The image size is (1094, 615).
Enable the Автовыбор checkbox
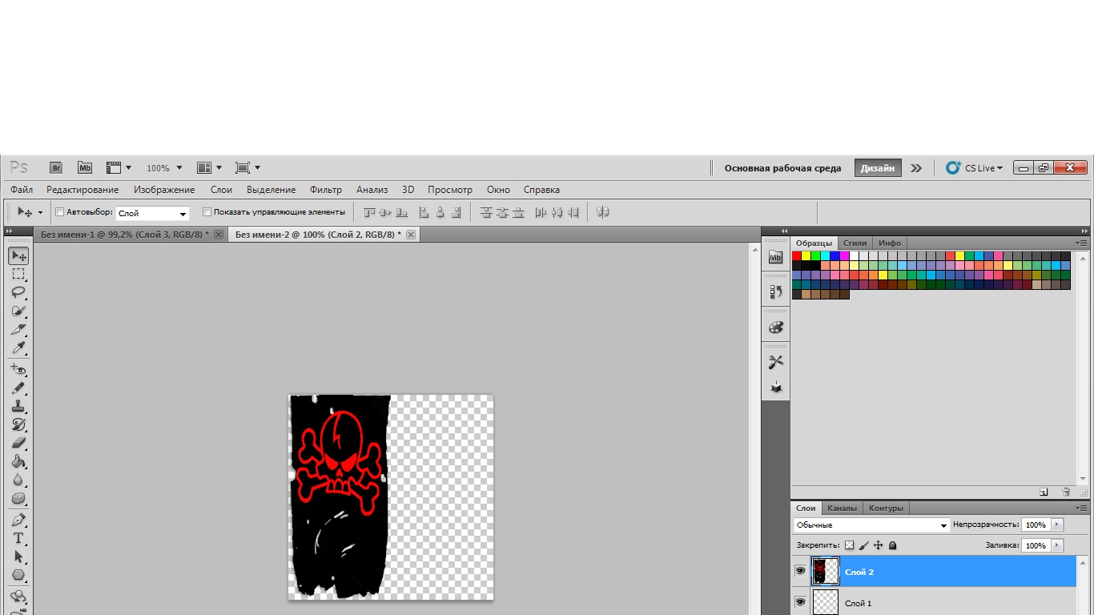tap(59, 212)
